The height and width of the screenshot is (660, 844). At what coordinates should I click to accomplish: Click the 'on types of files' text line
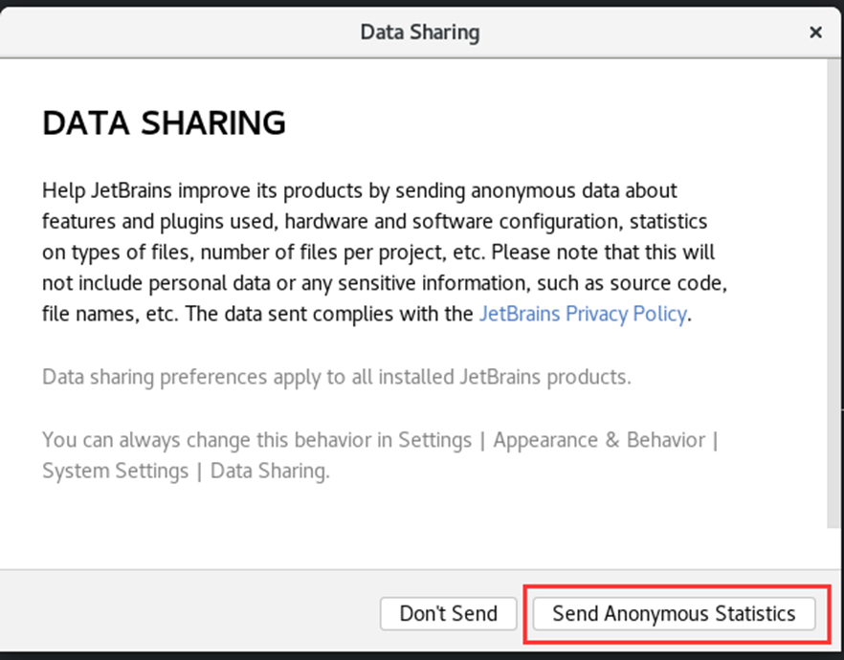pos(378,253)
